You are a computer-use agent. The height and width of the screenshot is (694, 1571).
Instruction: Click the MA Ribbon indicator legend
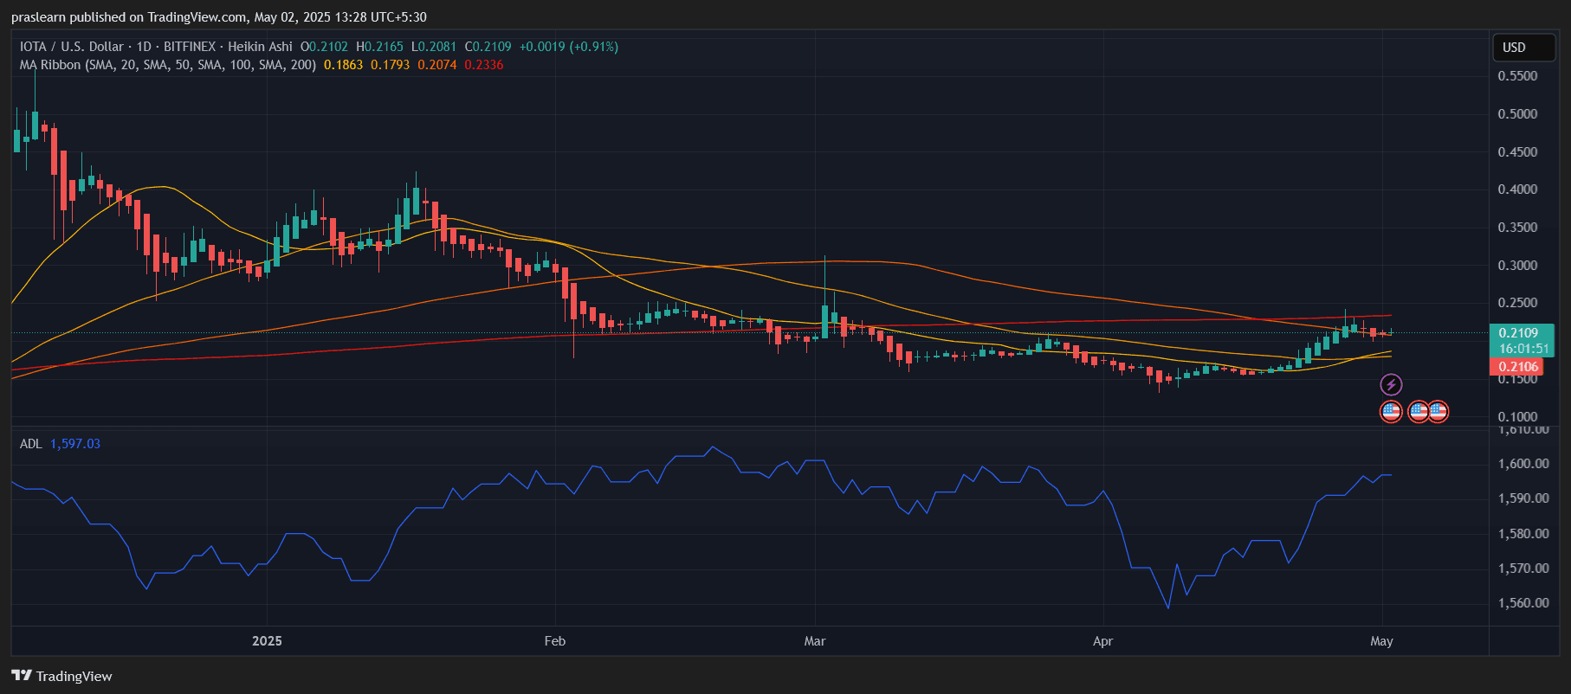pos(167,65)
